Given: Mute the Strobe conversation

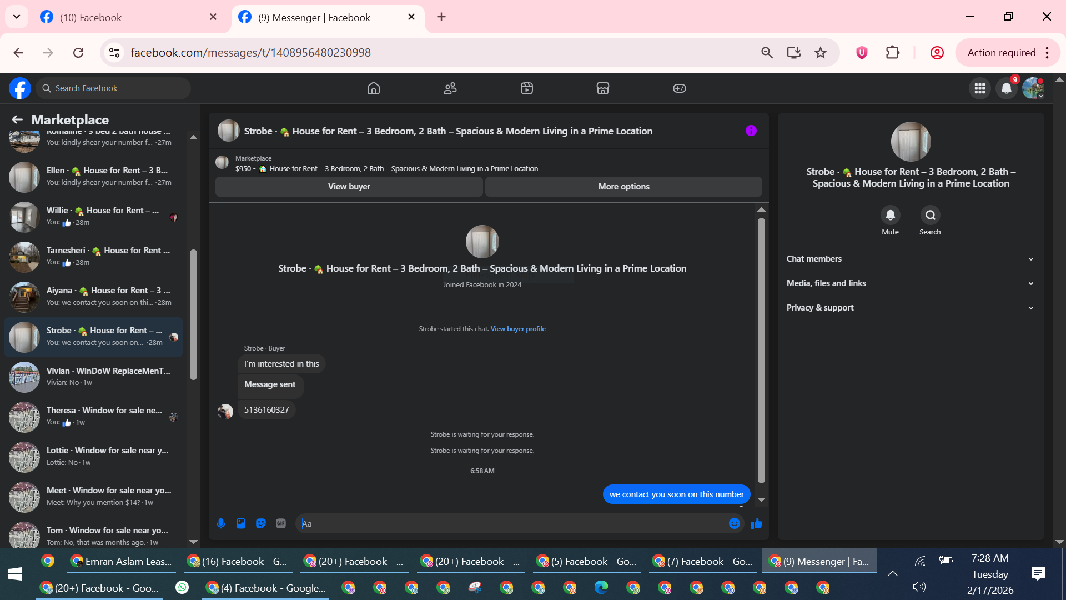Looking at the screenshot, I should coord(890,215).
